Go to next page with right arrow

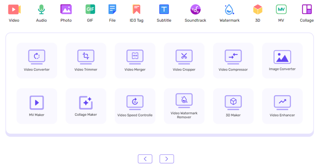pyautogui.click(x=167, y=159)
